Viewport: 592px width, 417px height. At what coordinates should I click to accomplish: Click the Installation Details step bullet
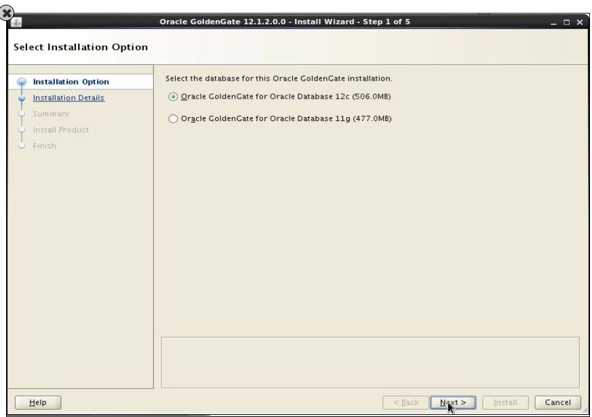click(20, 97)
